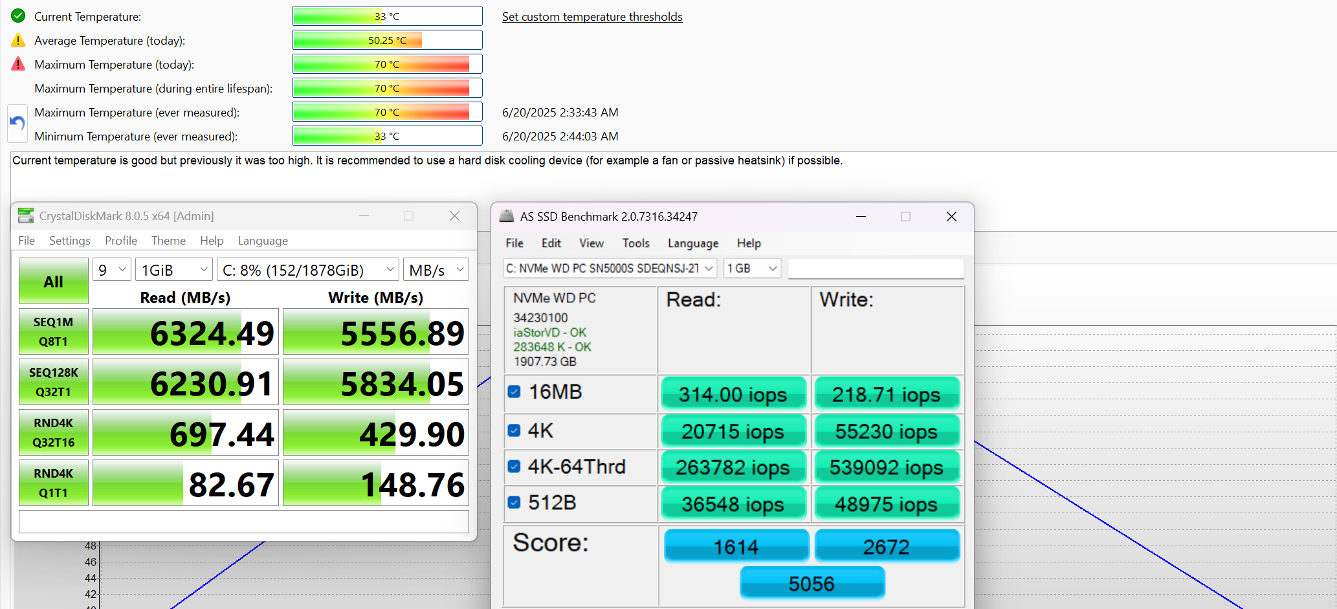The width and height of the screenshot is (1337, 609).
Task: Open AS SSD Language menu
Action: [693, 243]
